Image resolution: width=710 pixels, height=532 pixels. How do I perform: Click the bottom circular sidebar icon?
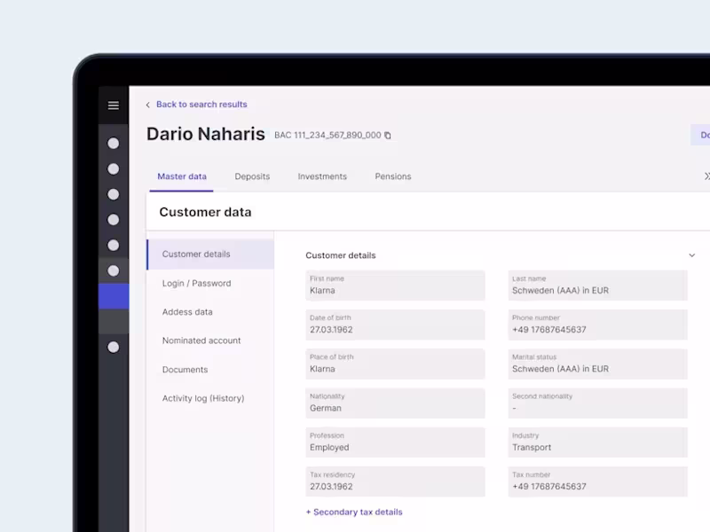click(113, 346)
